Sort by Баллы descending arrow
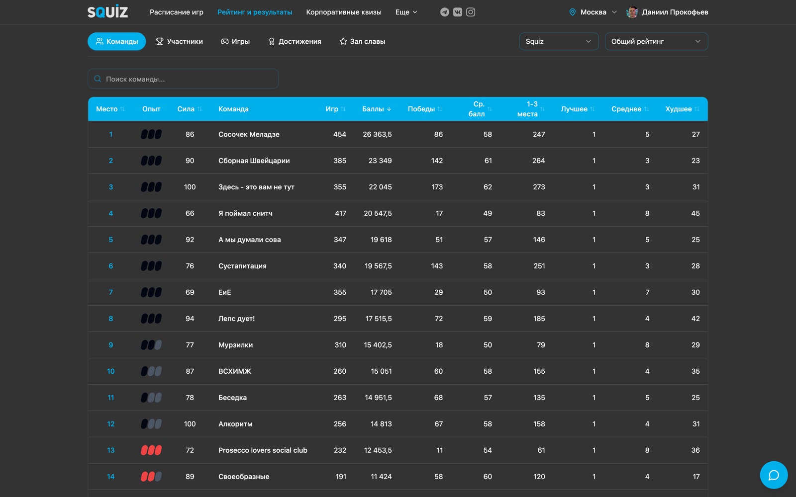 tap(389, 109)
